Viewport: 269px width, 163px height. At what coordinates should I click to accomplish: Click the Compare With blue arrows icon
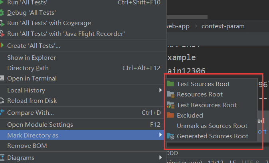coord(2,112)
